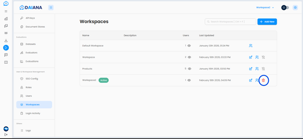View users via eye icon for Products
Viewport: 303px width, 139px height.
pos(189,69)
